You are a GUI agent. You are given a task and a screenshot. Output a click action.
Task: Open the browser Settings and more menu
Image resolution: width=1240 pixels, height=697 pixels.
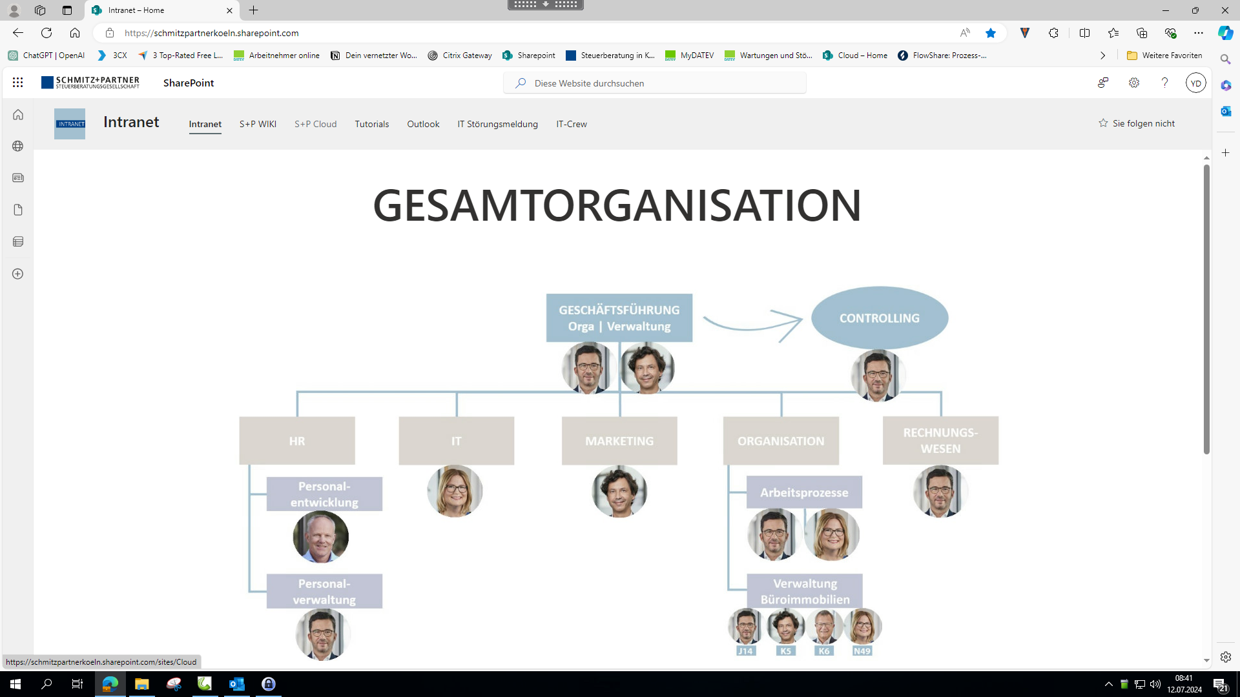tap(1198, 33)
